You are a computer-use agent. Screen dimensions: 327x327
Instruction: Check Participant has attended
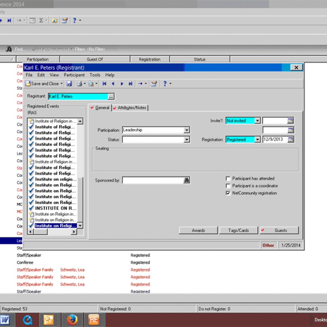228,179
